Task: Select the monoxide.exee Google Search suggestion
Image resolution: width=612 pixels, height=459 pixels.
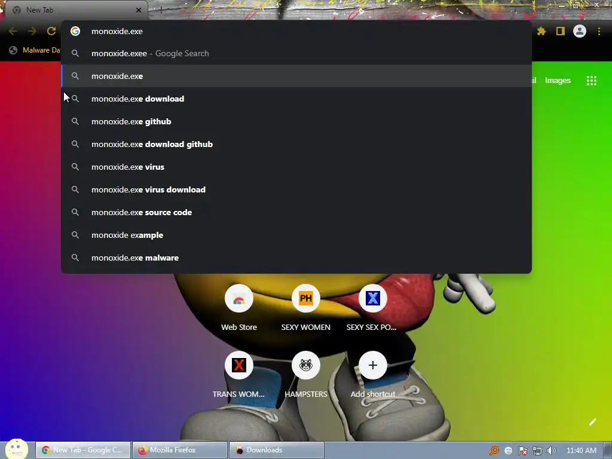Action: tap(296, 53)
